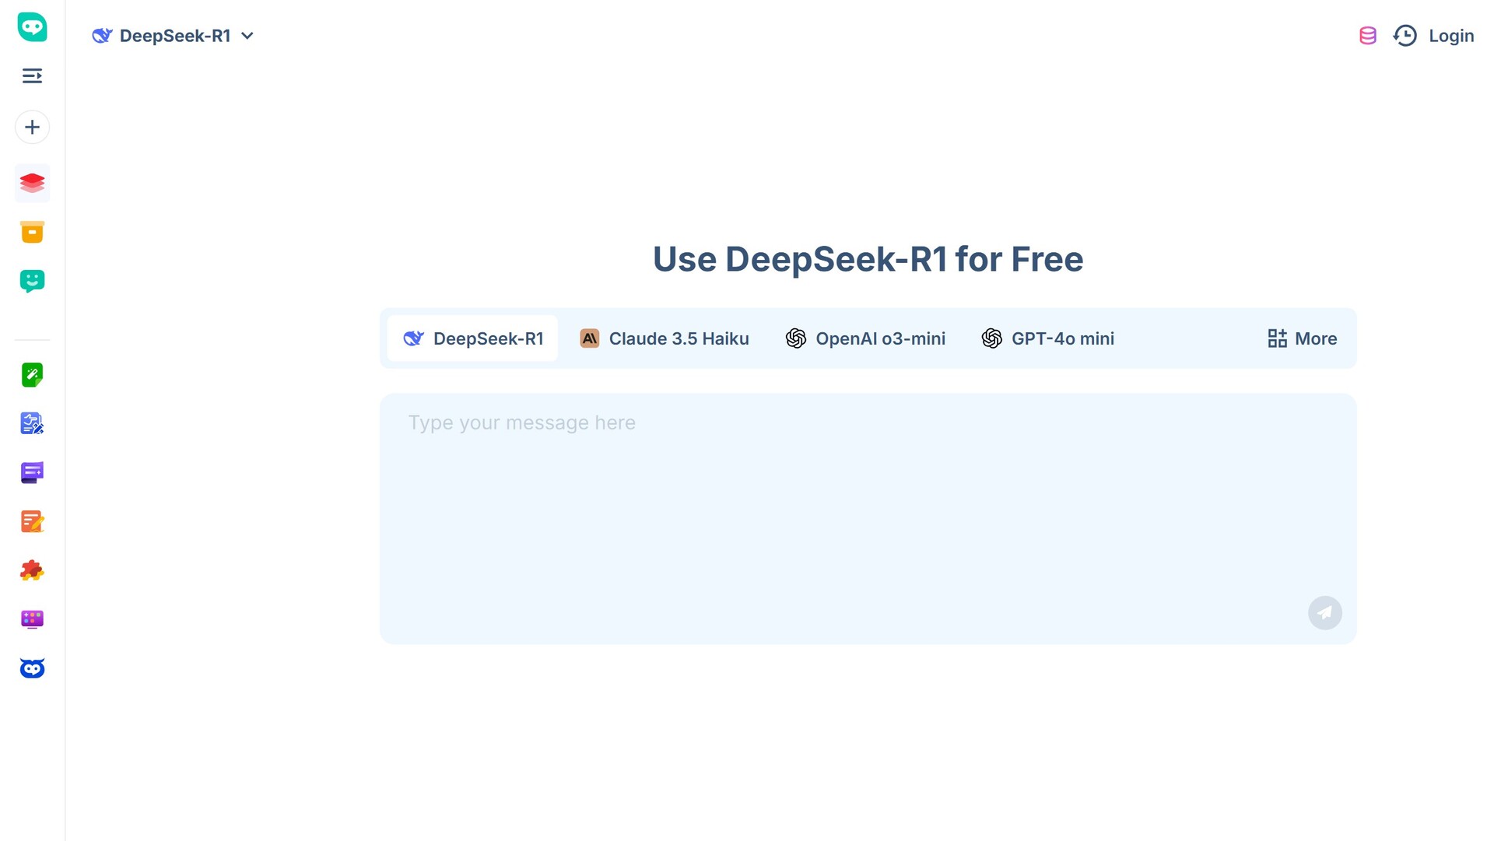Click the purple grid/apps icon
Screen dimensions: 1494x841
point(31,619)
